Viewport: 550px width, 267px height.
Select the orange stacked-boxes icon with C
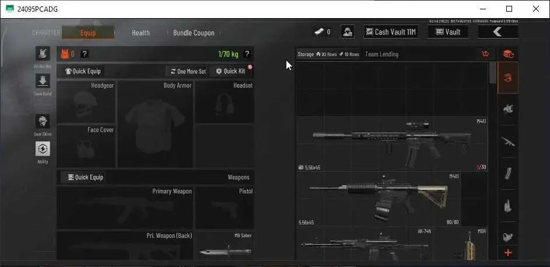coord(508,54)
